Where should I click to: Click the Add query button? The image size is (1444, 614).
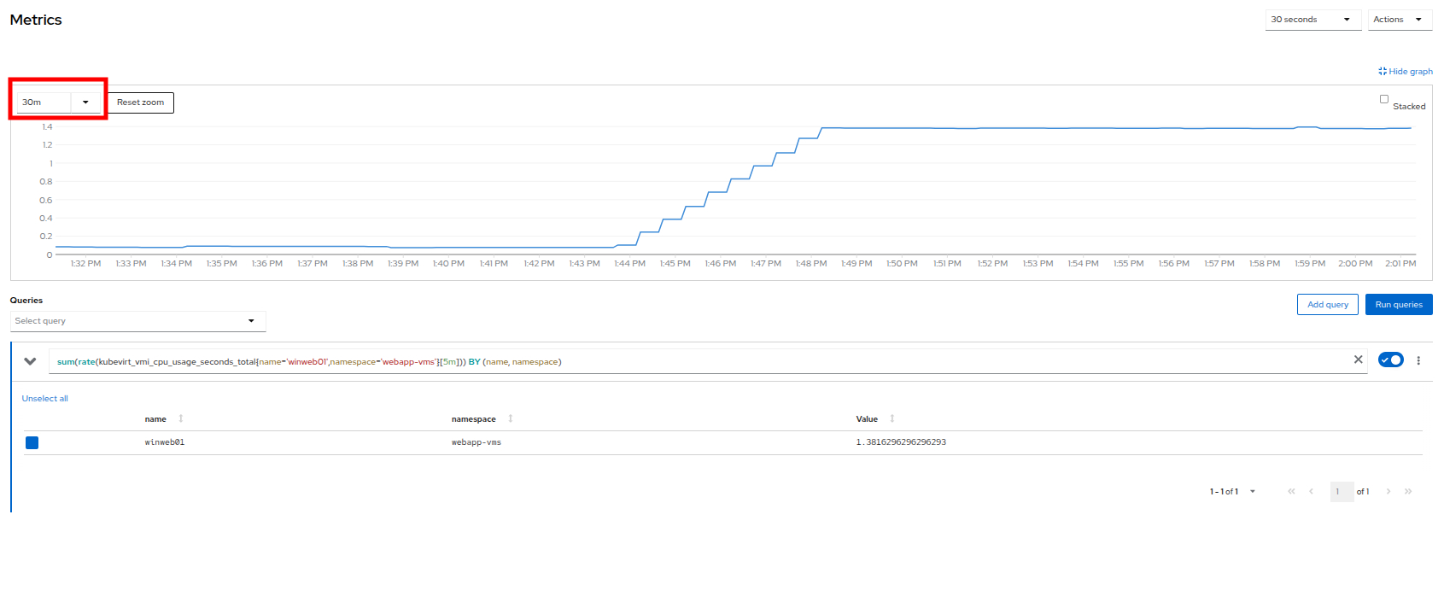(x=1328, y=305)
